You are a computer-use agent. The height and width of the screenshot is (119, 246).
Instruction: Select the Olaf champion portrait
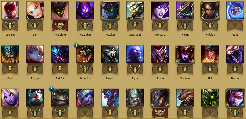(x=10, y=54)
